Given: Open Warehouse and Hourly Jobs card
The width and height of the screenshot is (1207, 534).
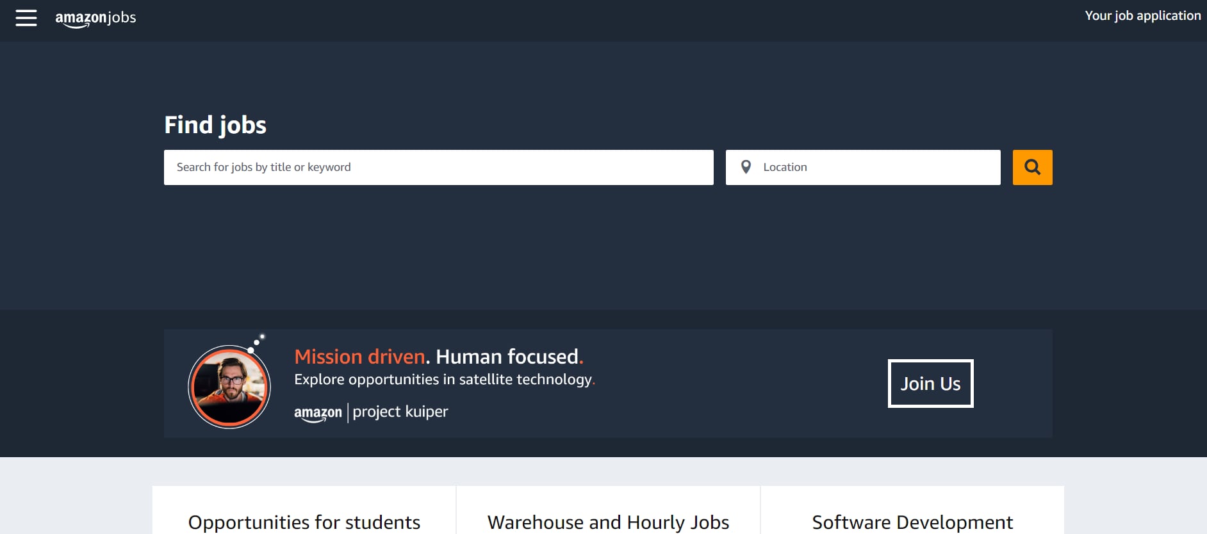Looking at the screenshot, I should click(608, 510).
